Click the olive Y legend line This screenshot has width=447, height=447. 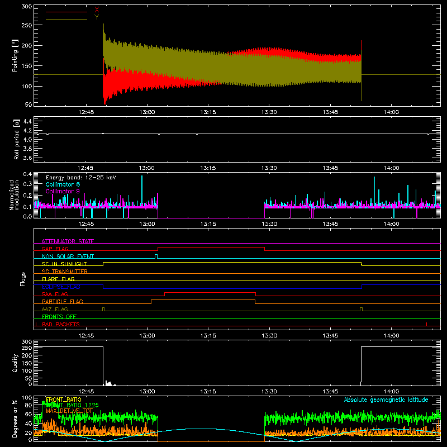(66, 19)
